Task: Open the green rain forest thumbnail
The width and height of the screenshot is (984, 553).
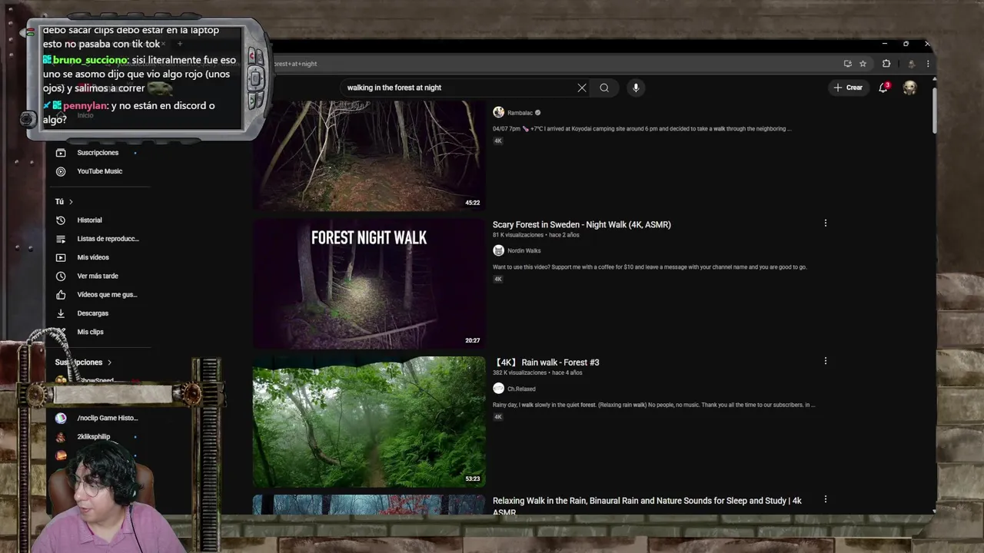Action: coord(369,422)
